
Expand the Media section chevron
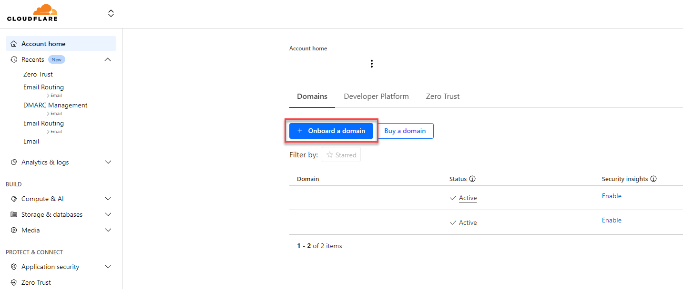tap(108, 230)
